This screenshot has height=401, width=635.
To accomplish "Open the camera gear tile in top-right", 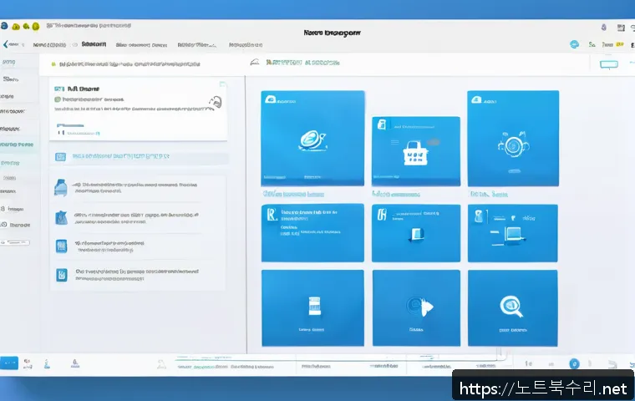I will (511, 140).
